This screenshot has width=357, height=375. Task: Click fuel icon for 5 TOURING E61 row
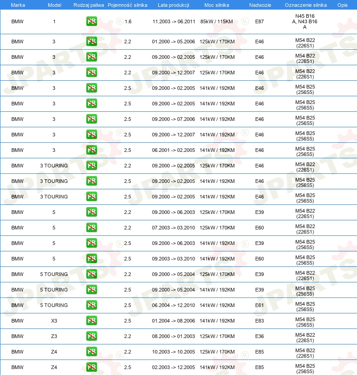(92, 305)
